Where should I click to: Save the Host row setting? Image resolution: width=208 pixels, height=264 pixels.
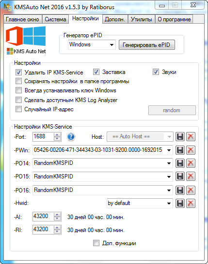click(x=180, y=136)
